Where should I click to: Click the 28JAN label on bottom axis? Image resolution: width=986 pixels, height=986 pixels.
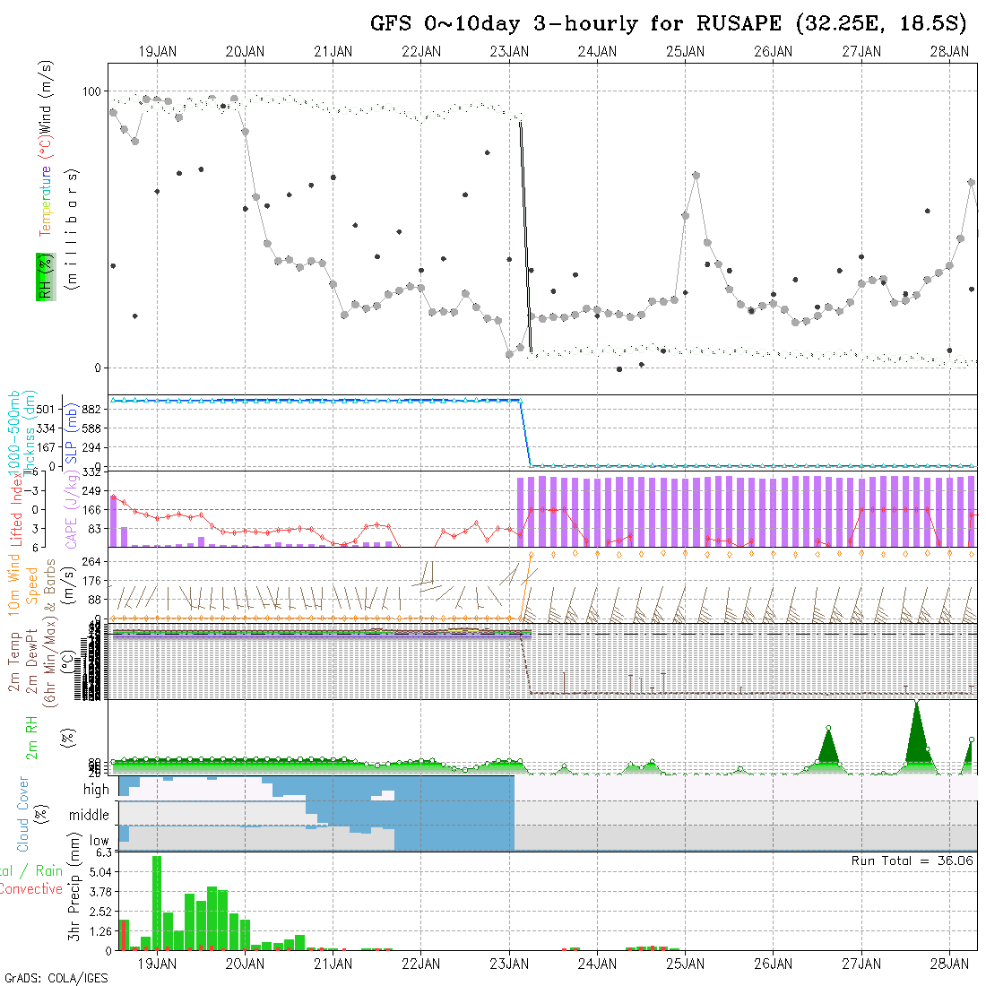pyautogui.click(x=949, y=964)
